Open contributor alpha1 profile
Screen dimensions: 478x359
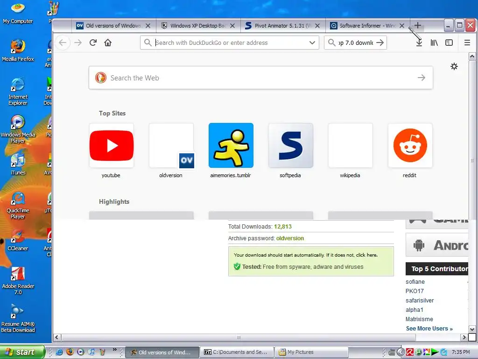[x=415, y=310]
